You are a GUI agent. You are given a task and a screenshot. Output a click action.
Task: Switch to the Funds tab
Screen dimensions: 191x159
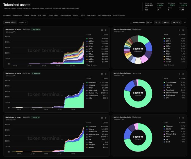(33, 15)
